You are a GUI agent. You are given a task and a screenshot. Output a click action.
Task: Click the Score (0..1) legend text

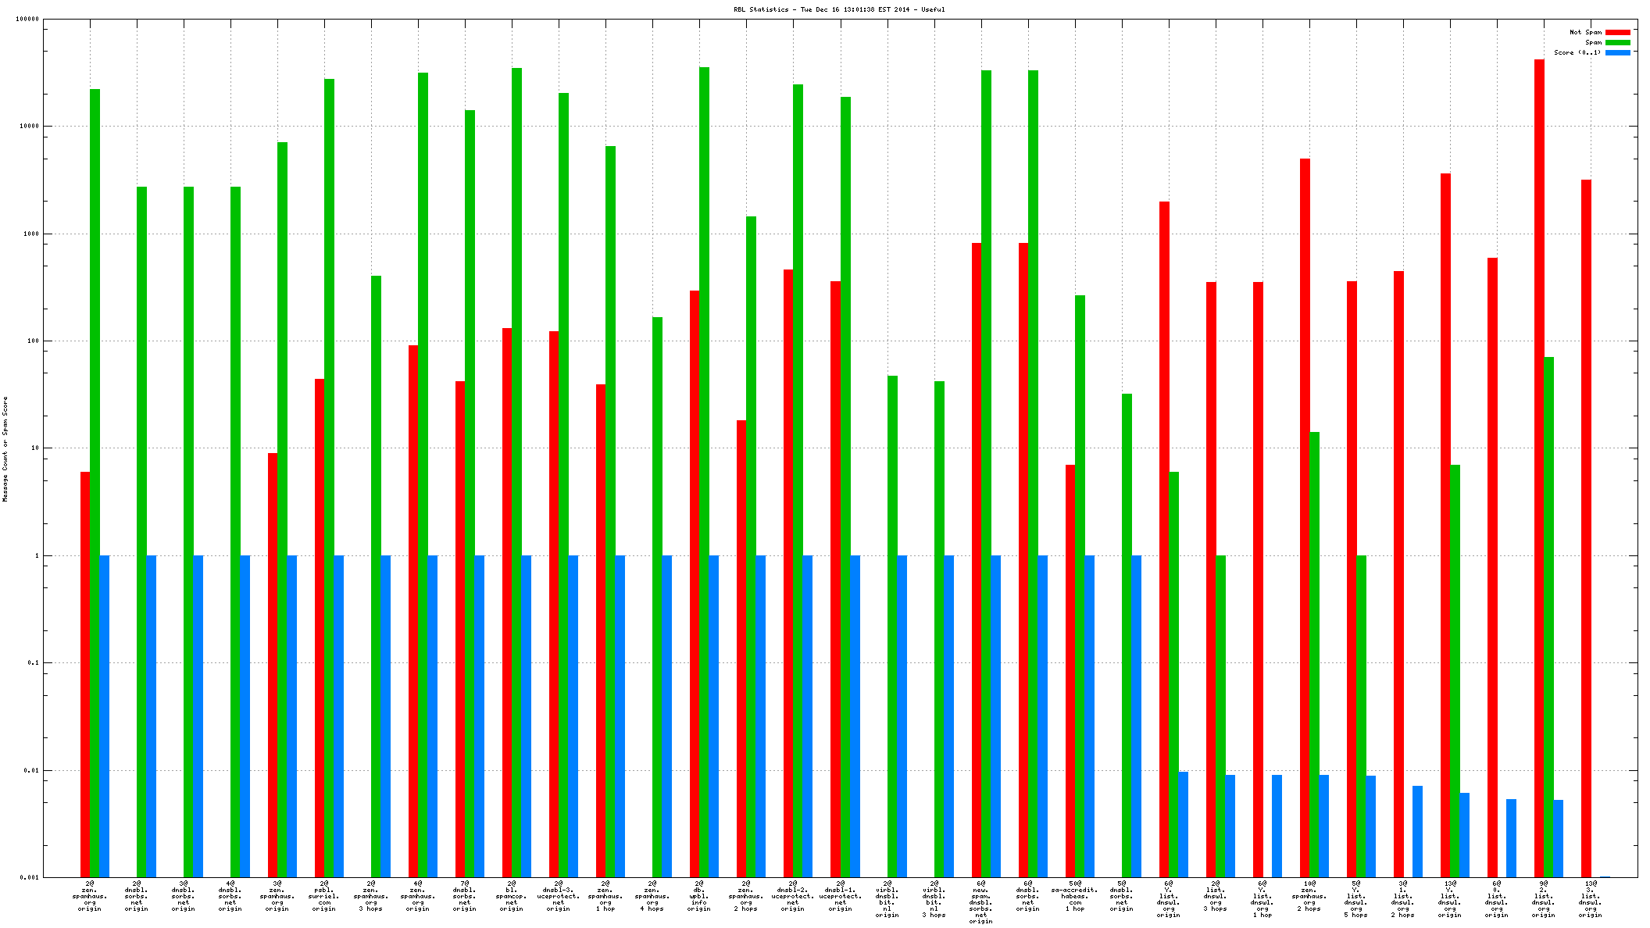pyautogui.click(x=1577, y=52)
